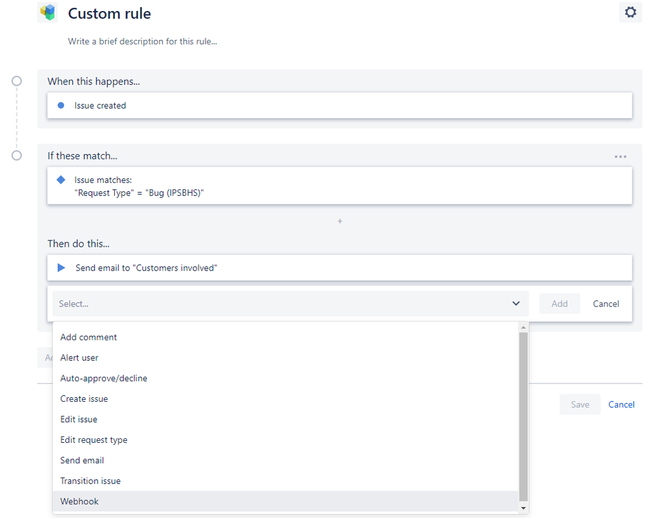Click the Add action button
This screenshot has height=518, width=652.
559,303
